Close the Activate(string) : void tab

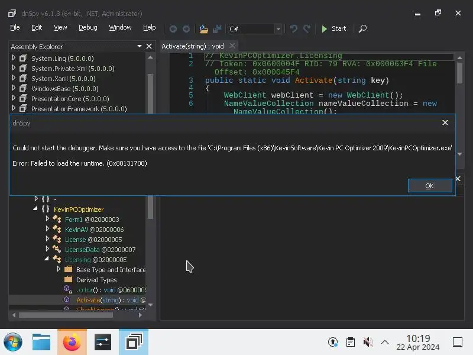[x=232, y=46]
